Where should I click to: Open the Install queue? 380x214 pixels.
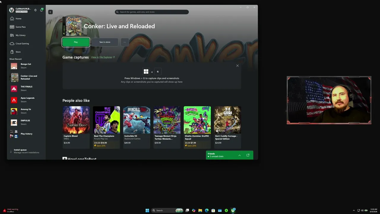[x=26, y=151]
